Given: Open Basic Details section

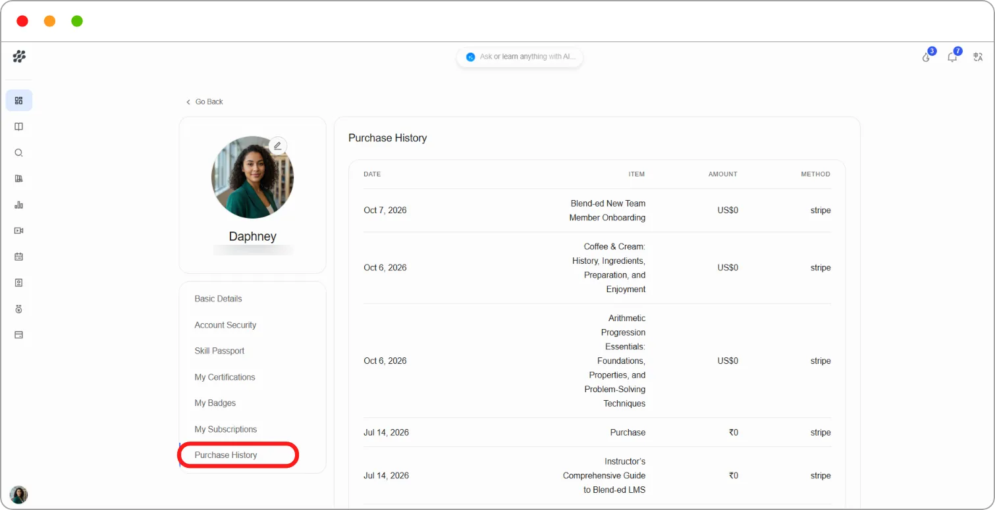Looking at the screenshot, I should click(218, 299).
